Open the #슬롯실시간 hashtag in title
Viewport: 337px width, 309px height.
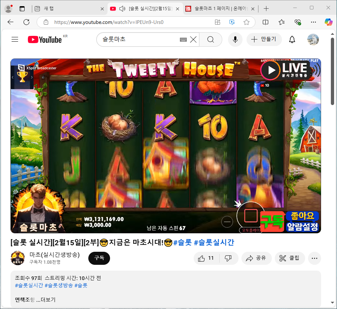(214, 242)
